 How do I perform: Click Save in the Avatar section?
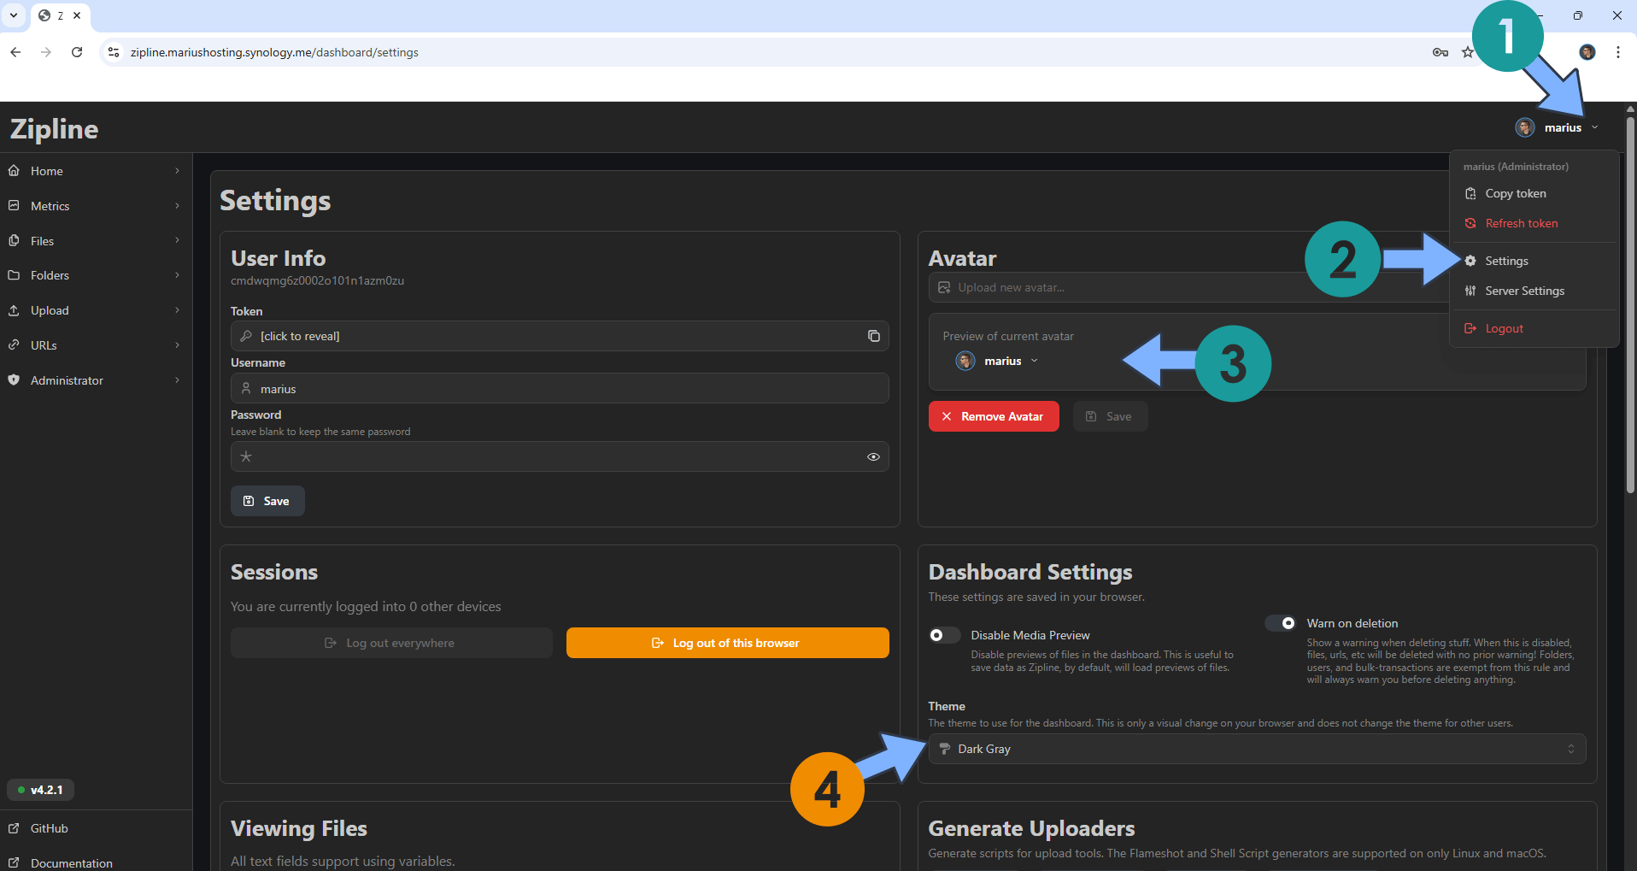click(x=1110, y=416)
